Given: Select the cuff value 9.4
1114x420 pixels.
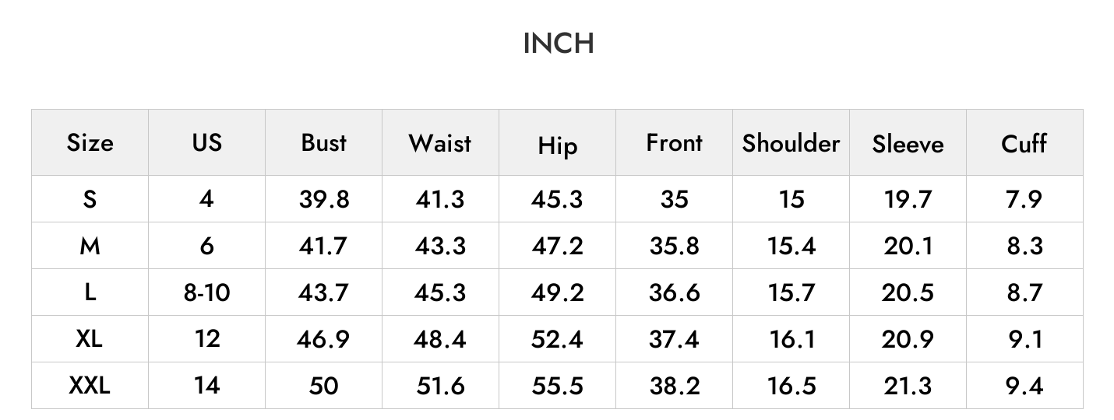Looking at the screenshot, I should (x=1024, y=386).
